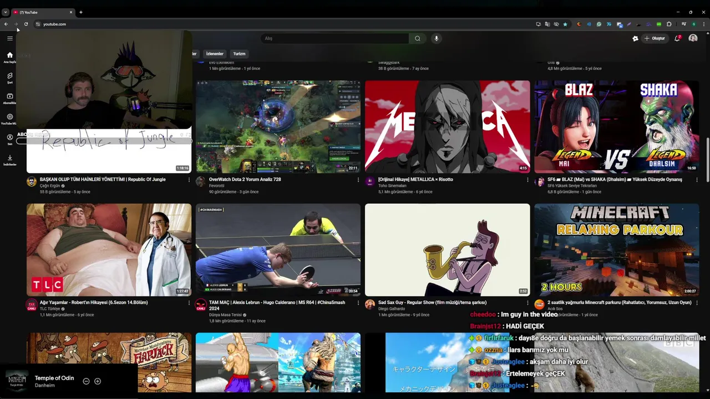Click plus icon beside Temple of Odin
Viewport: 710px width, 399px height.
click(x=98, y=381)
